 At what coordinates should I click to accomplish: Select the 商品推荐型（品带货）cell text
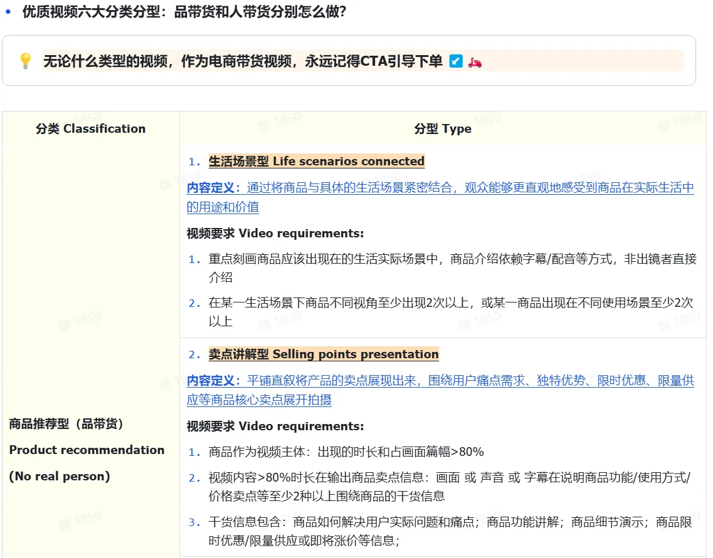coord(66,423)
